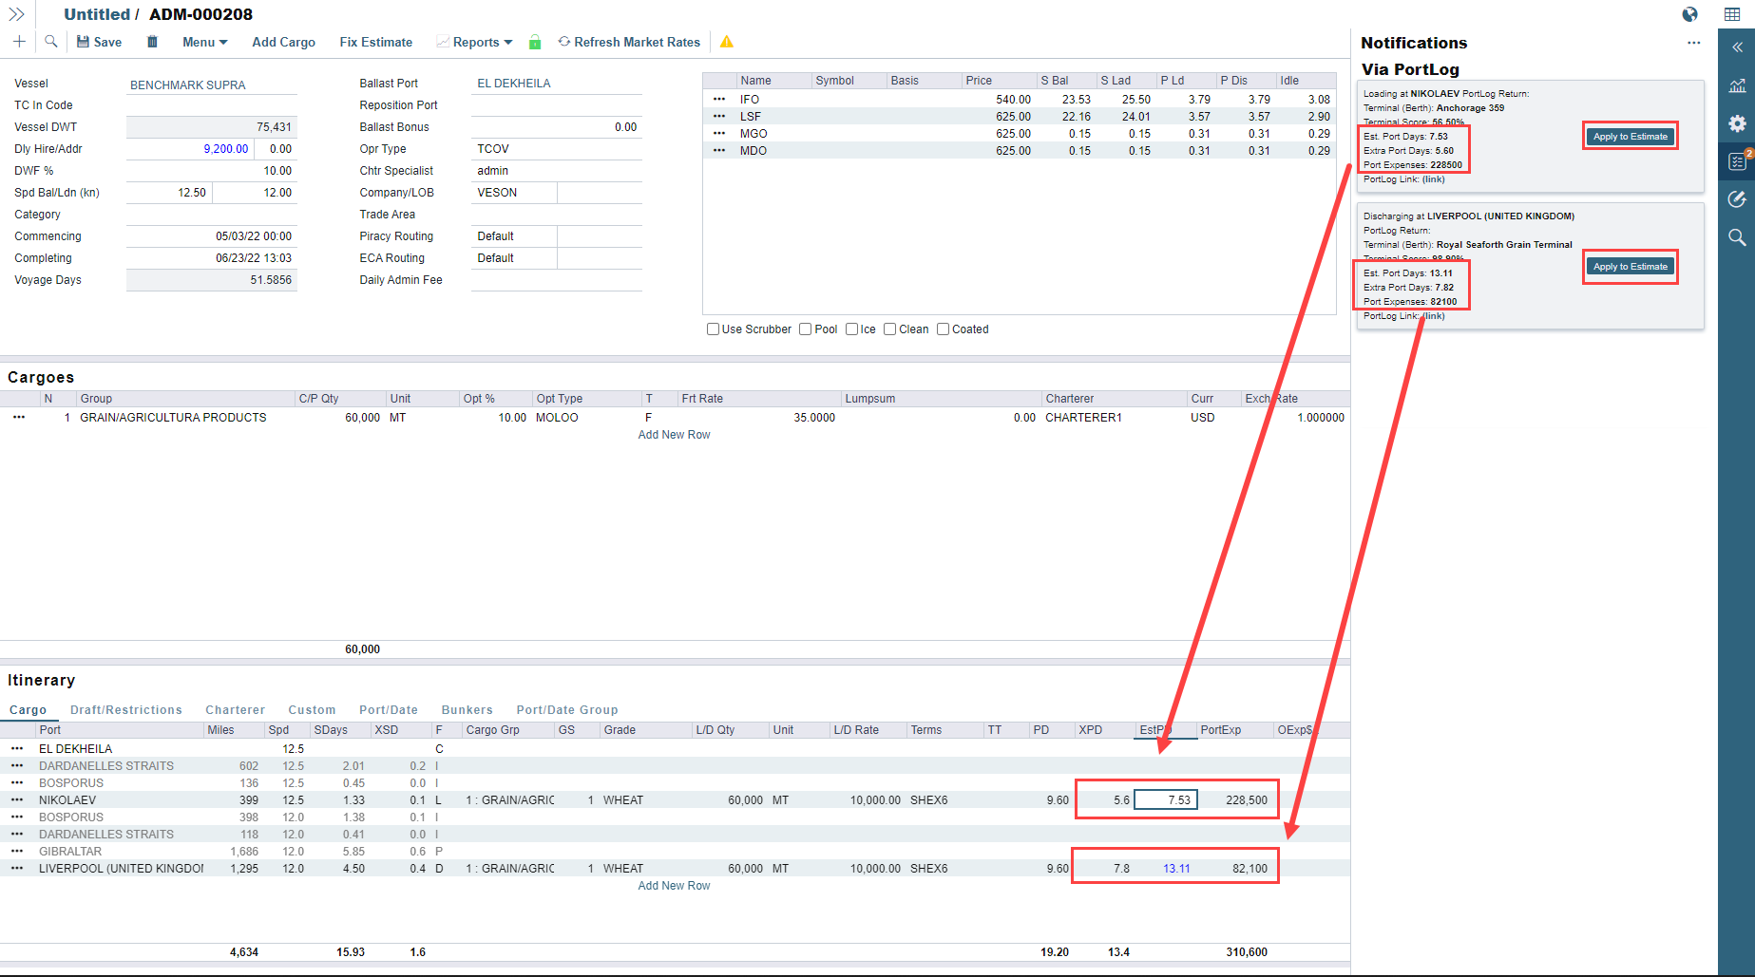Screen dimensions: 1755x977
Task: Open the analytics chart sidebar icon
Action: tap(1737, 85)
